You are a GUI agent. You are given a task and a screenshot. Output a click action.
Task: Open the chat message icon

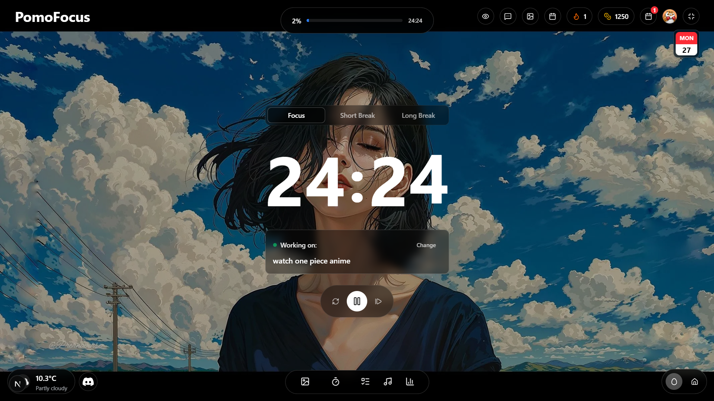(508, 16)
